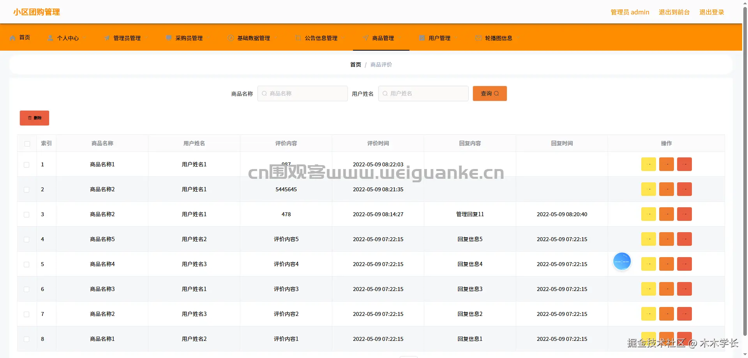Click the orange action button in row 6

tap(667, 289)
